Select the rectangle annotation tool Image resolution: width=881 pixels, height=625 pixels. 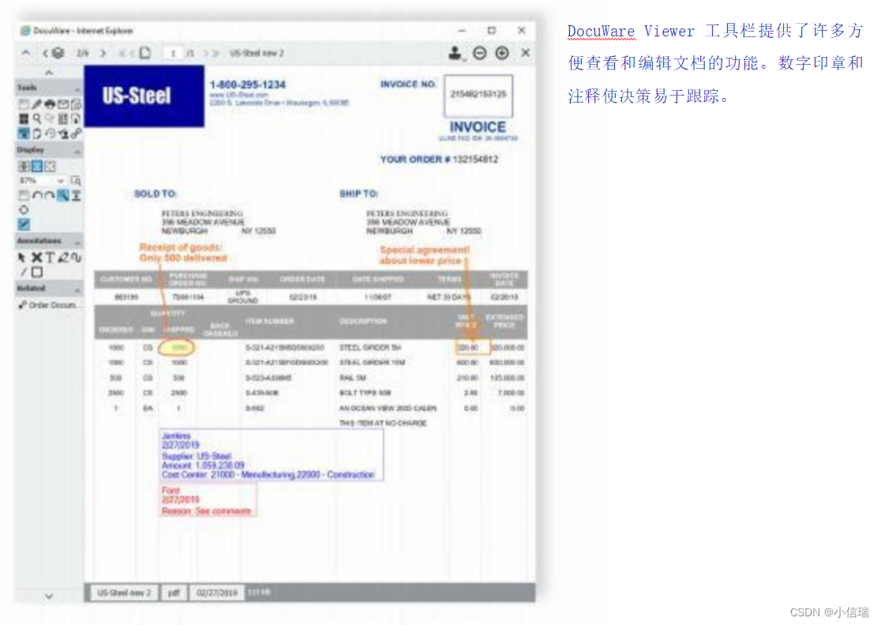(37, 273)
